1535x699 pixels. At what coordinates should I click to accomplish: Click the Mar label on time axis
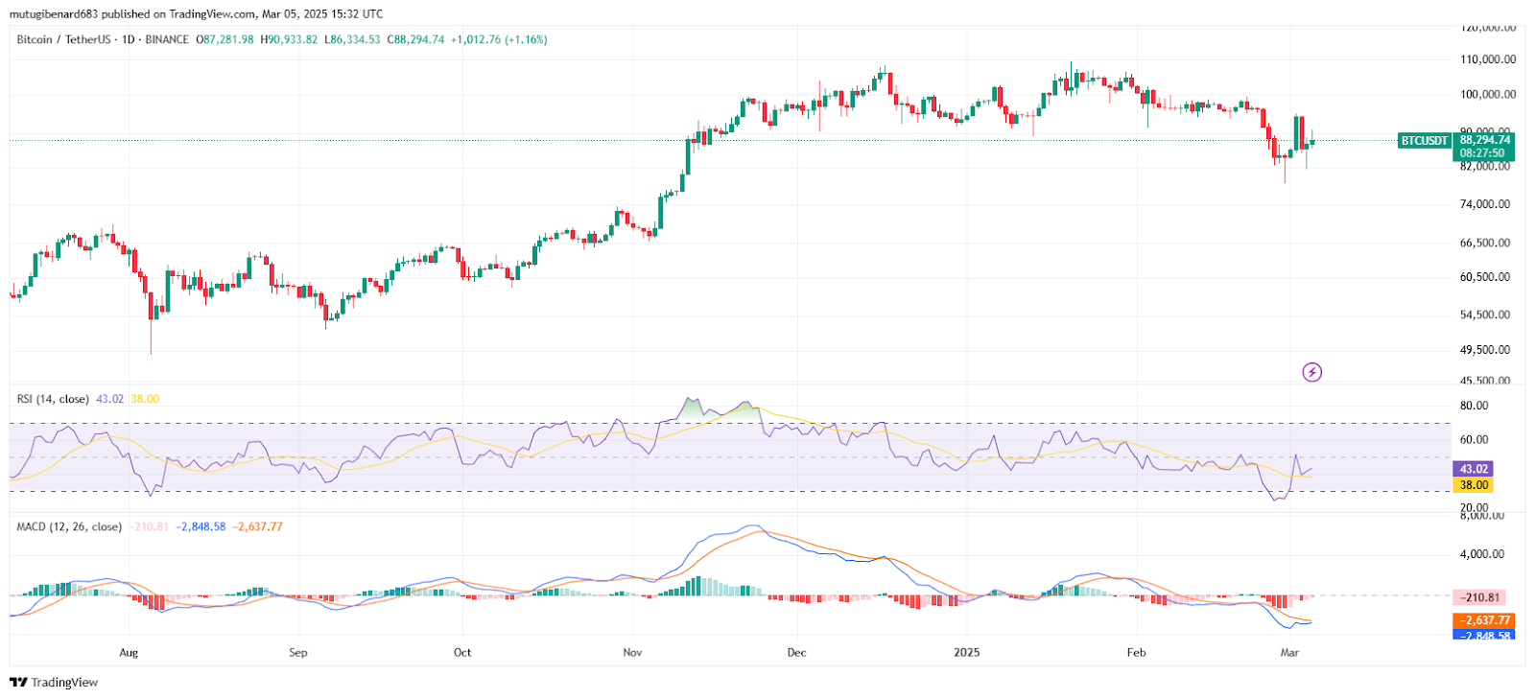[1289, 653]
